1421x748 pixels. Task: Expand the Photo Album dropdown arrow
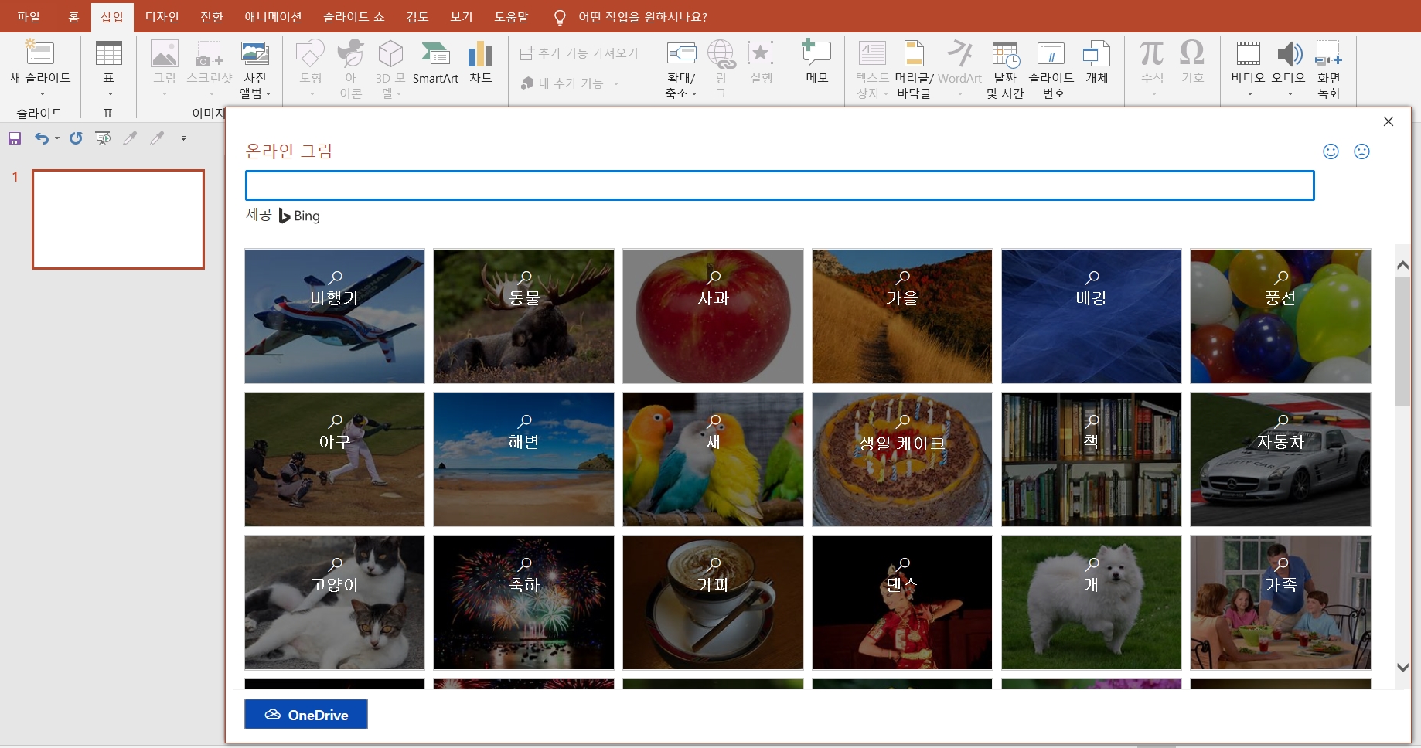coord(268,93)
